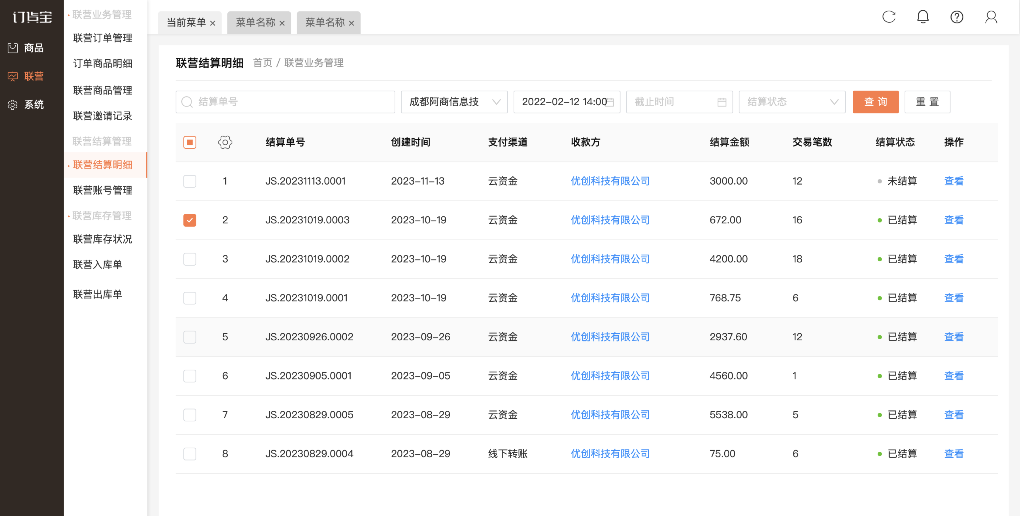Click 查看 link for row 1
Screen dimensions: 1020x516
point(954,182)
